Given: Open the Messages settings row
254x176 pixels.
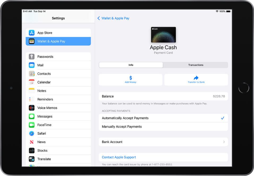Looking at the screenshot, I should pyautogui.click(x=58, y=117).
